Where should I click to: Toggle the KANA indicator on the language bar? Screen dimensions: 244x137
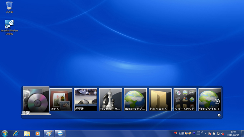coord(198,134)
